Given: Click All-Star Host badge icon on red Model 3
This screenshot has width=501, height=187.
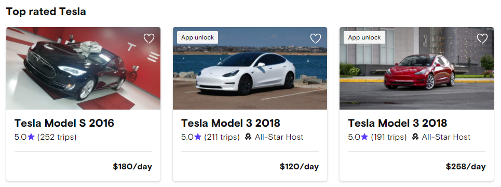Looking at the screenshot, I should (415, 137).
